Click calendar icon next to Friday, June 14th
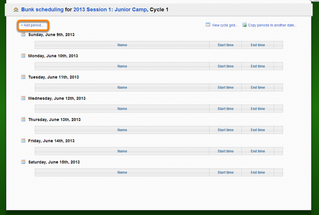The height and width of the screenshot is (215, 319). click(x=23, y=141)
